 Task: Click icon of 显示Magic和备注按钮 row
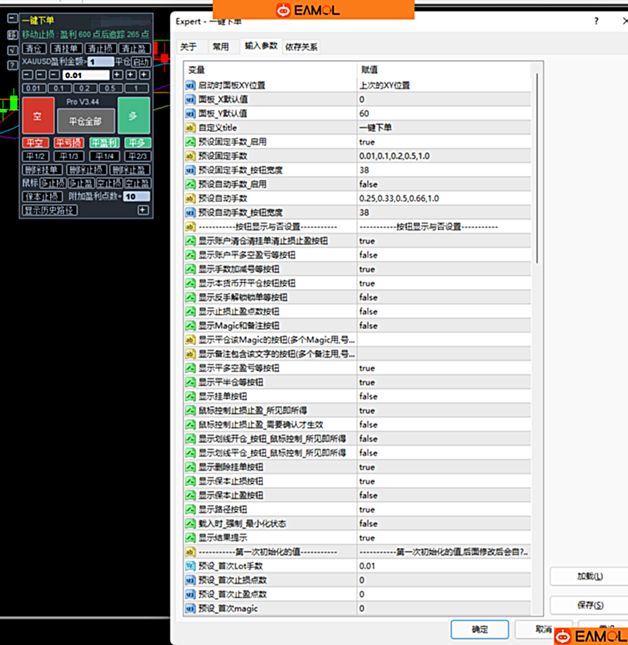(190, 326)
